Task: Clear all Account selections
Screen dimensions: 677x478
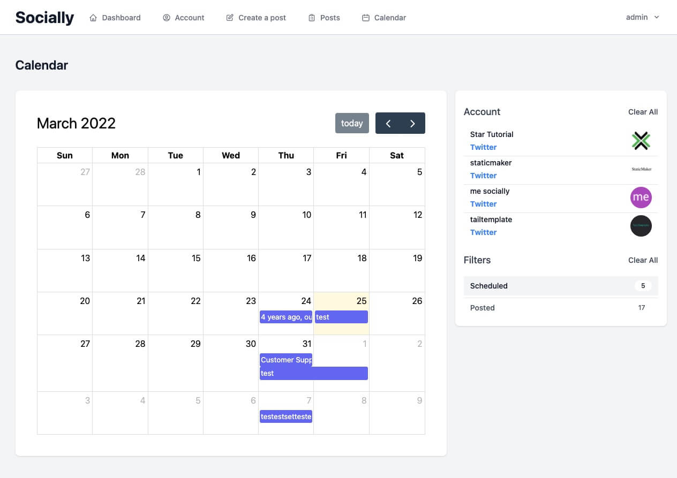Action: [643, 112]
